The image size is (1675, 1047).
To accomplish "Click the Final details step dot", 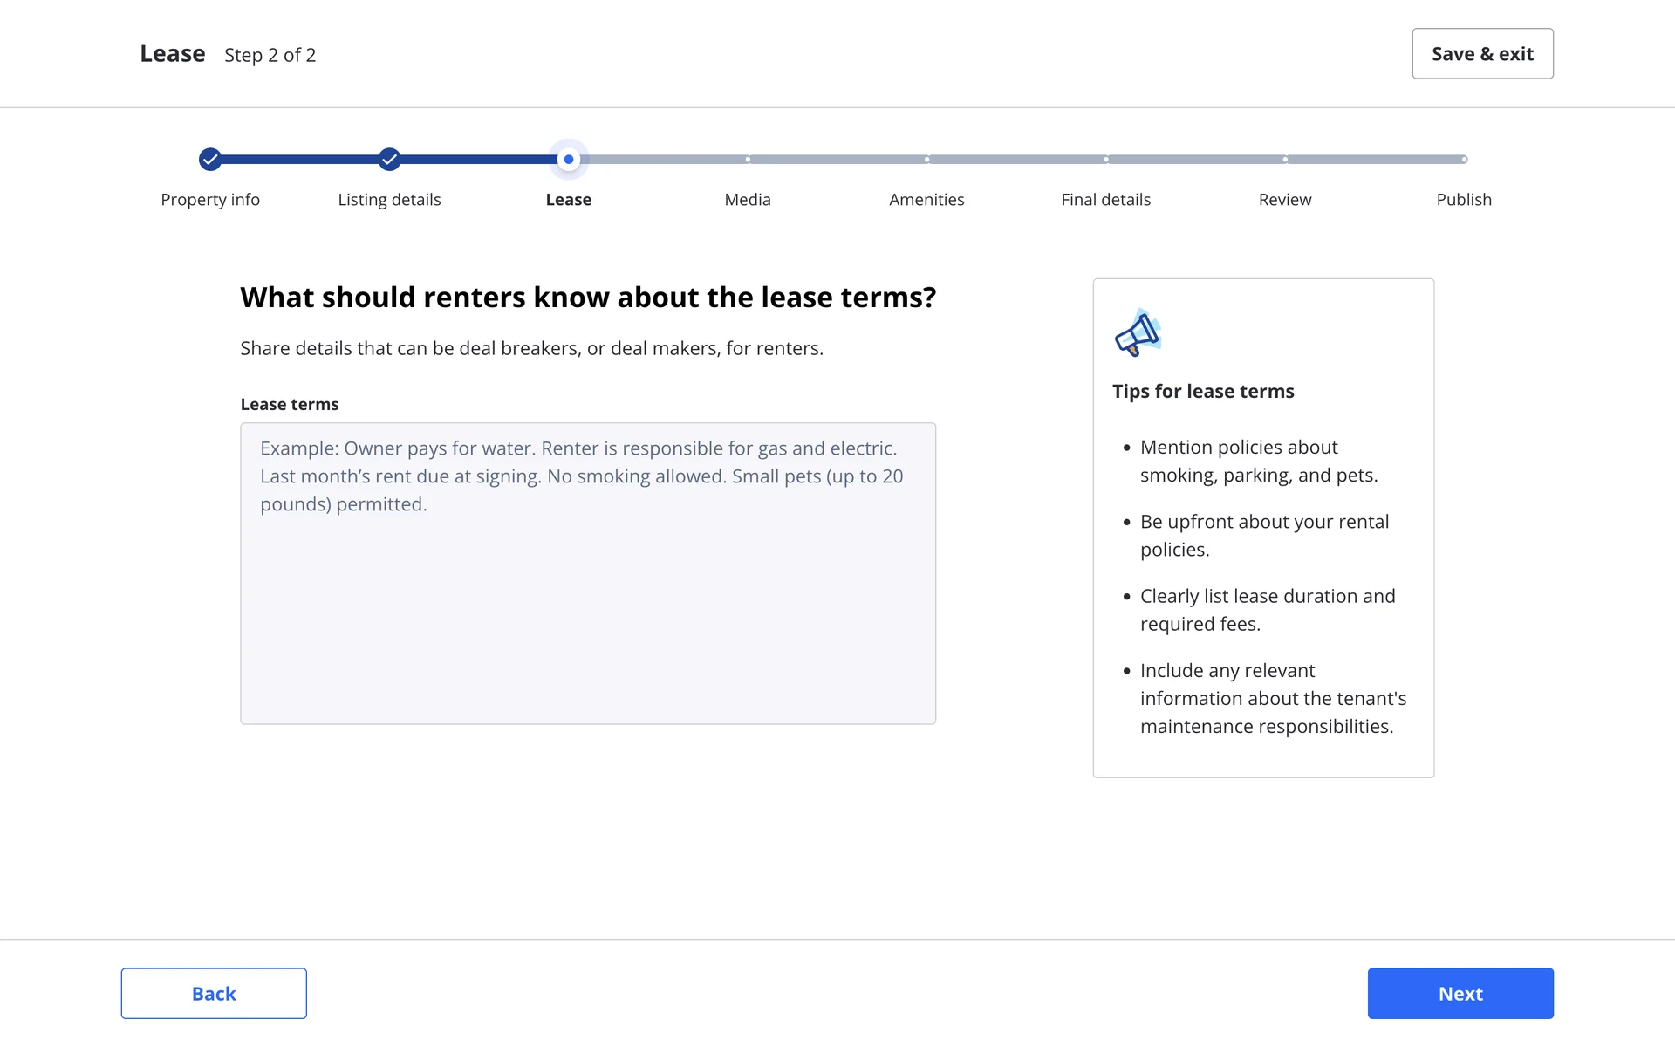I will point(1106,160).
